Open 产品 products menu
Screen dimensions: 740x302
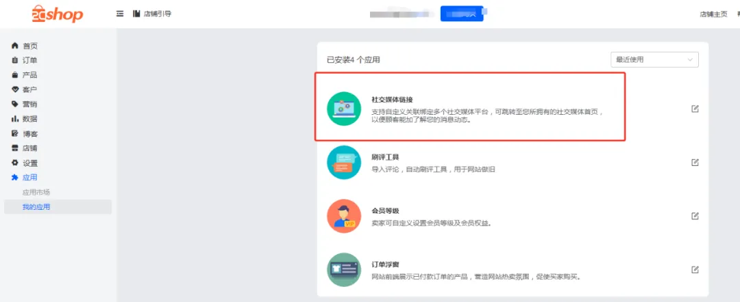pyautogui.click(x=29, y=74)
